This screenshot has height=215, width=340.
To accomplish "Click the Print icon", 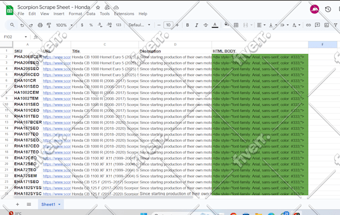I will [x=40, y=25].
